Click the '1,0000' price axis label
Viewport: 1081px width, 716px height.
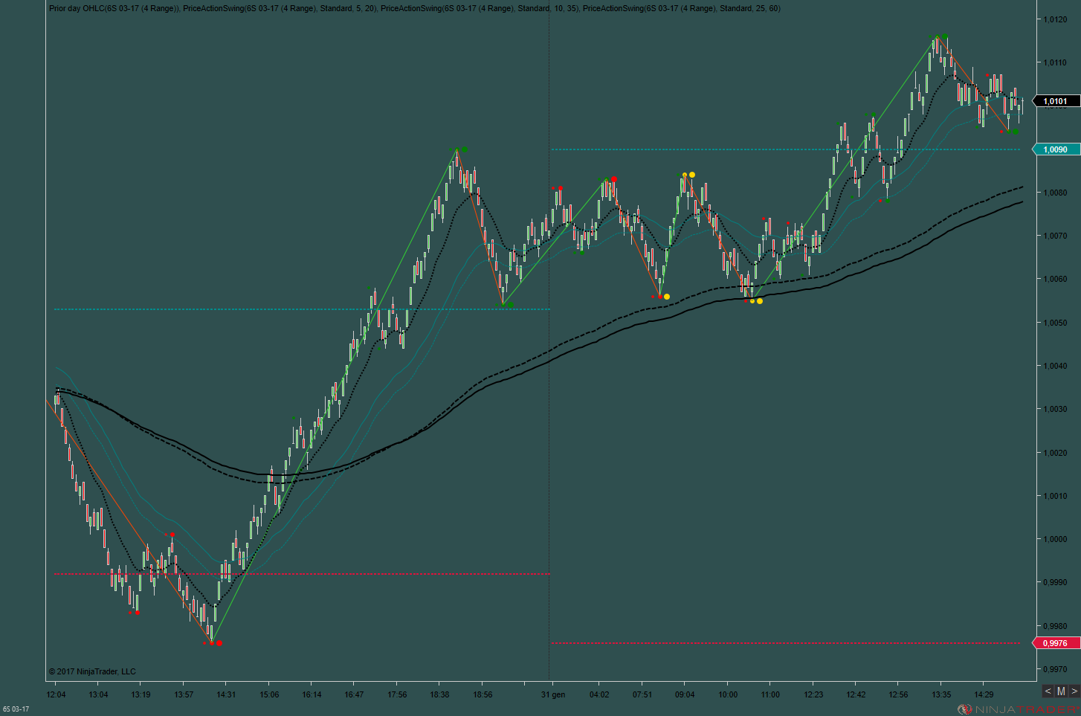coord(1055,539)
